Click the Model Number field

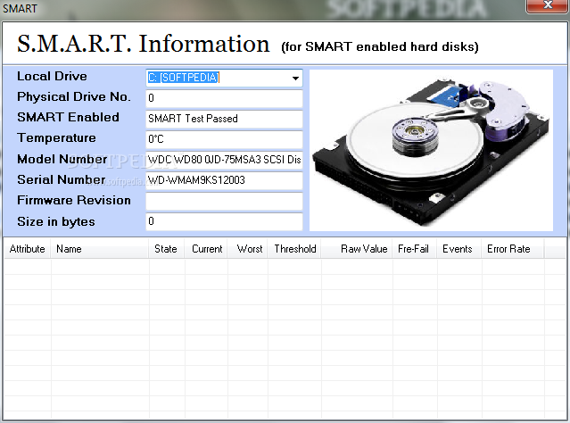(x=224, y=160)
